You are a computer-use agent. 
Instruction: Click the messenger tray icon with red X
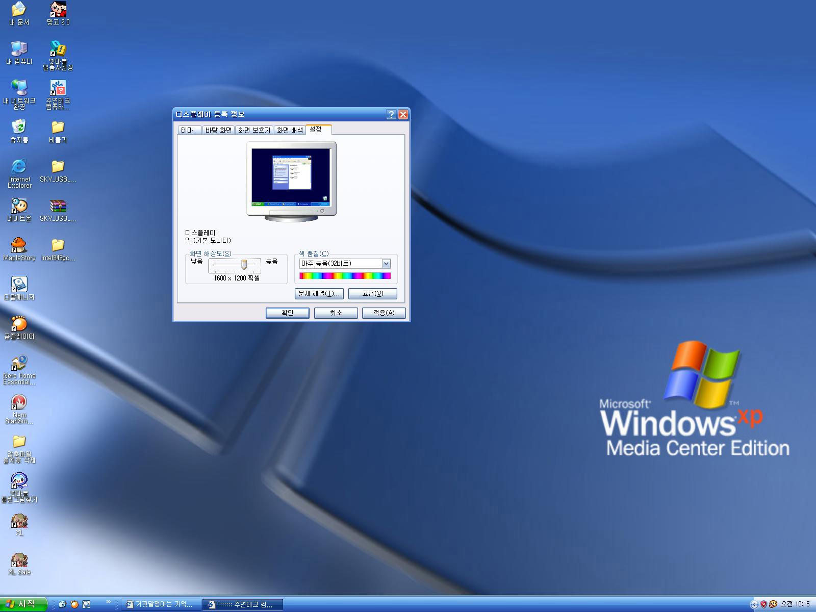click(773, 604)
